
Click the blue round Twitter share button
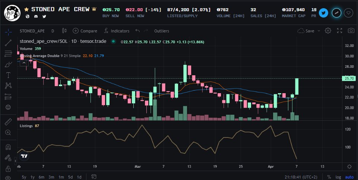323,13
